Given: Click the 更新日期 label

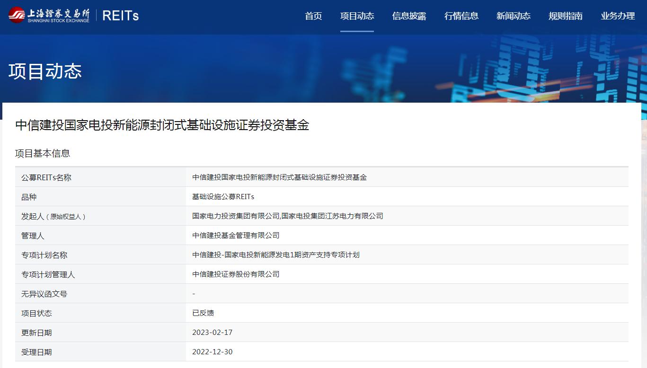Looking at the screenshot, I should click(x=36, y=333).
